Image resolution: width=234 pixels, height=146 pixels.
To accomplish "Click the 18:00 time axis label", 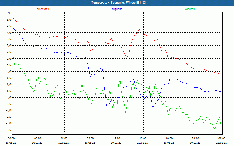I will pos(169,138).
